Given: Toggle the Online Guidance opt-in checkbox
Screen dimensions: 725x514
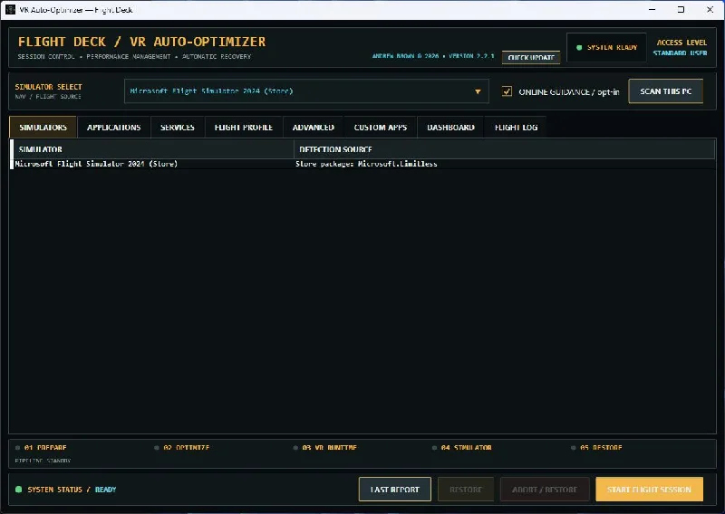Looking at the screenshot, I should point(507,91).
